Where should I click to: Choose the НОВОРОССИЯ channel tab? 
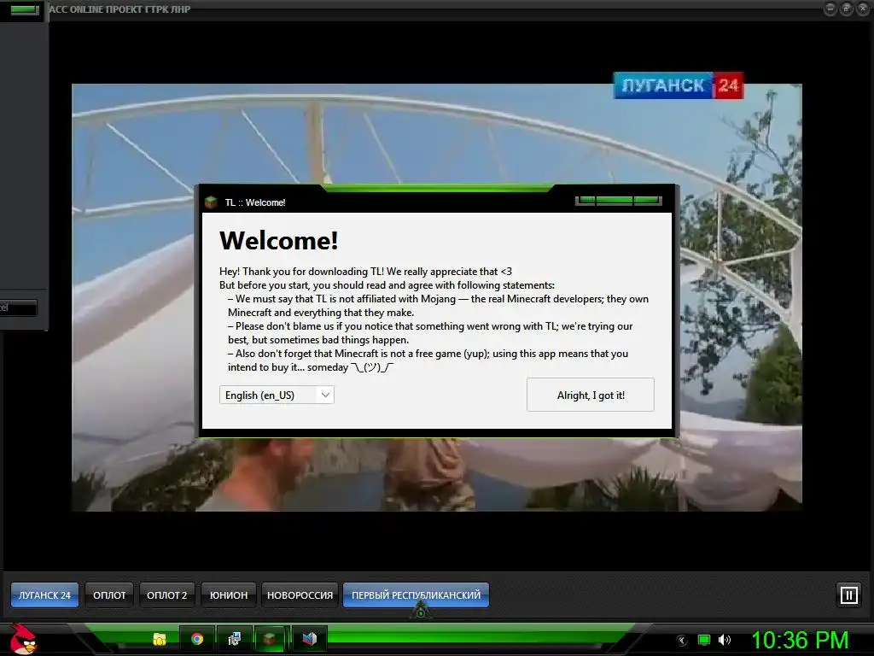click(x=300, y=595)
